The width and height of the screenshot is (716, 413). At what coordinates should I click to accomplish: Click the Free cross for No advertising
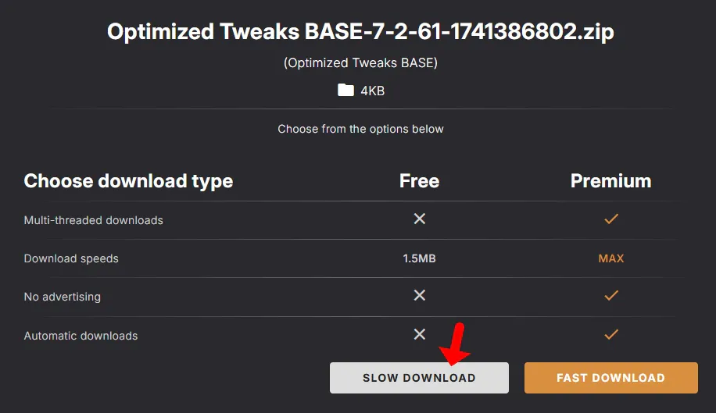(x=420, y=295)
